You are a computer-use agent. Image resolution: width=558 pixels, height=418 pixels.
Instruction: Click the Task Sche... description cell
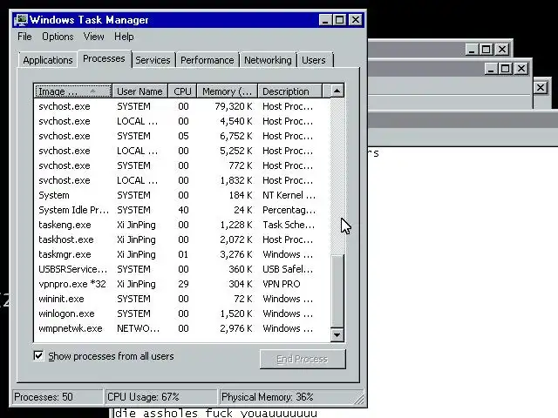pos(289,225)
